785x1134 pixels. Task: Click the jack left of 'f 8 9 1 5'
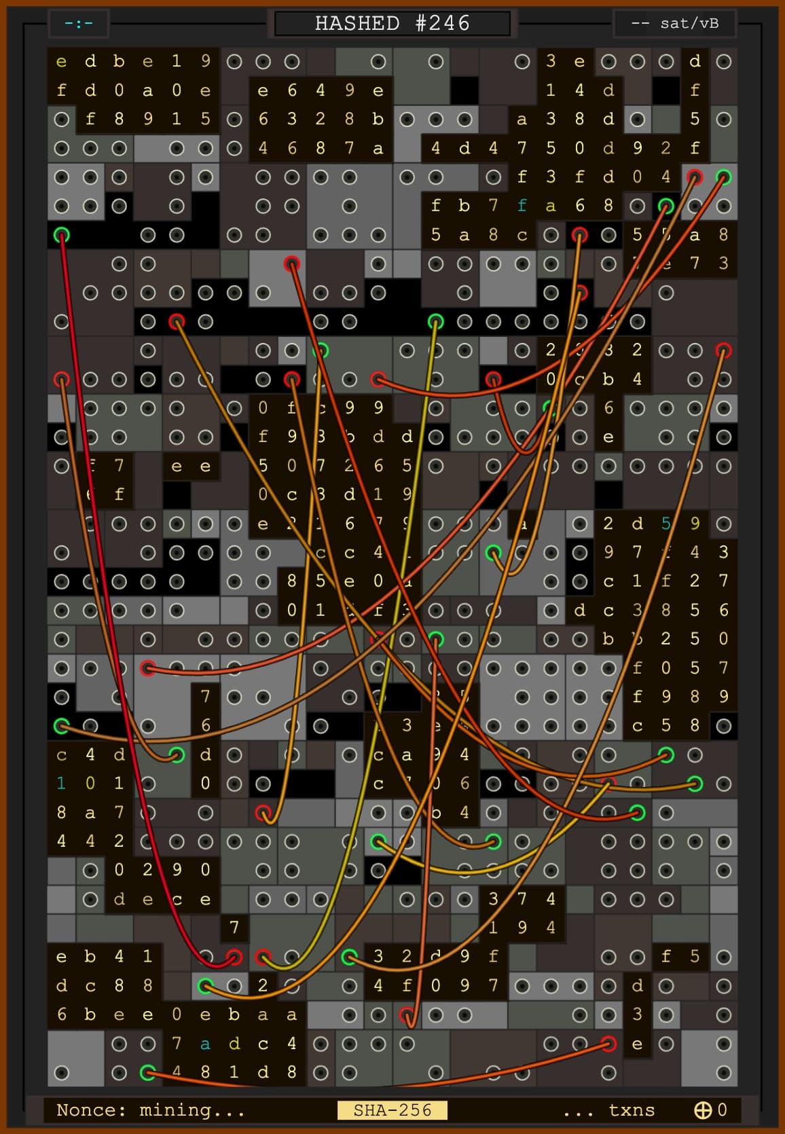pyautogui.click(x=62, y=120)
